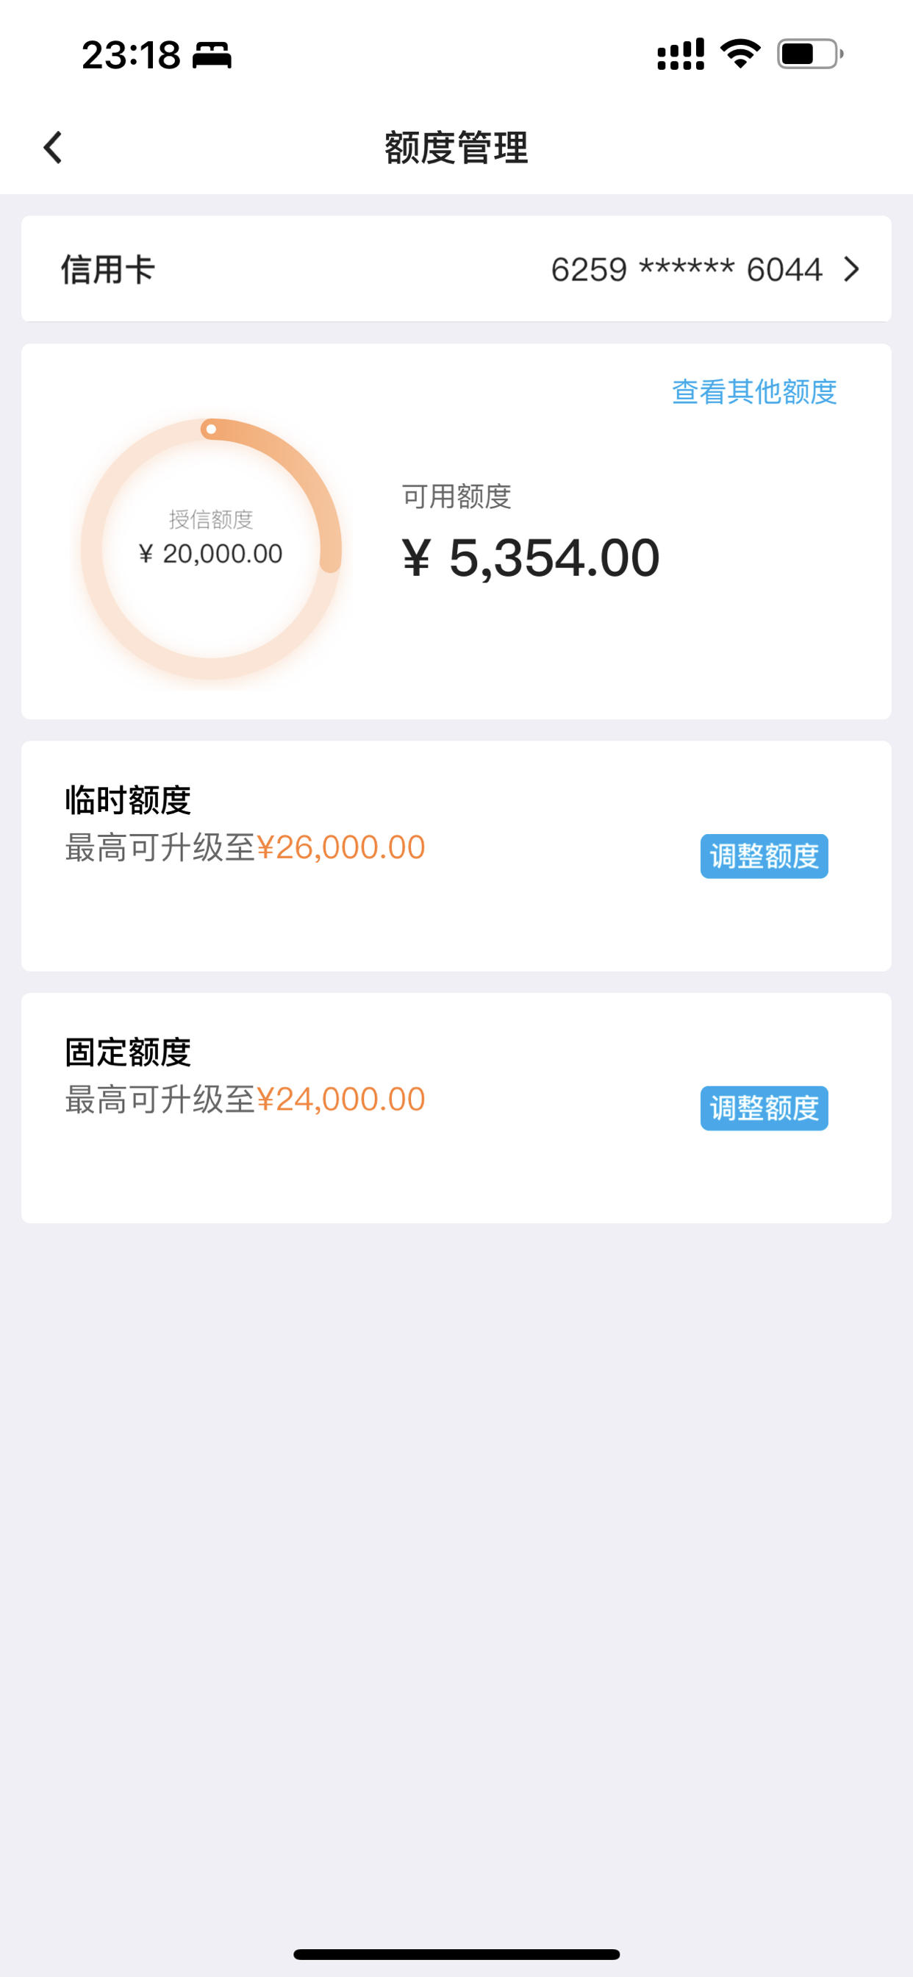
Task: Tap the Wi-Fi status icon
Action: coord(740,54)
